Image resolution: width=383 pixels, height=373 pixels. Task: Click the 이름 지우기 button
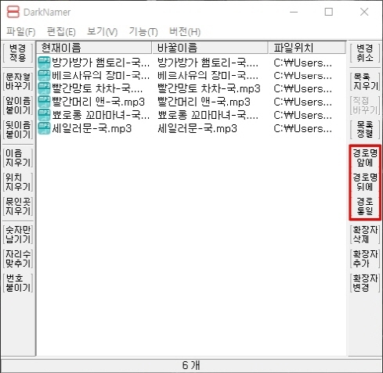coord(18,158)
